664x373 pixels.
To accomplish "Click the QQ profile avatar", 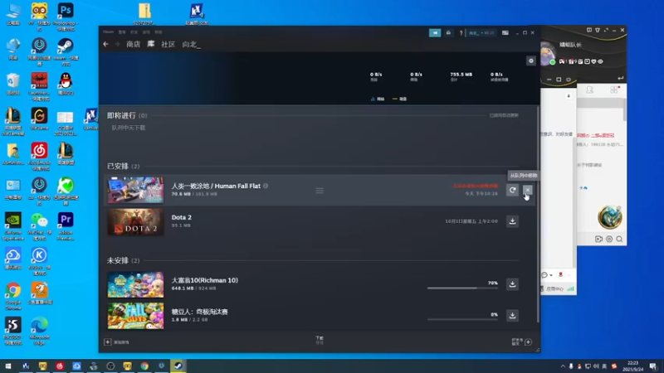I will 547,54.
